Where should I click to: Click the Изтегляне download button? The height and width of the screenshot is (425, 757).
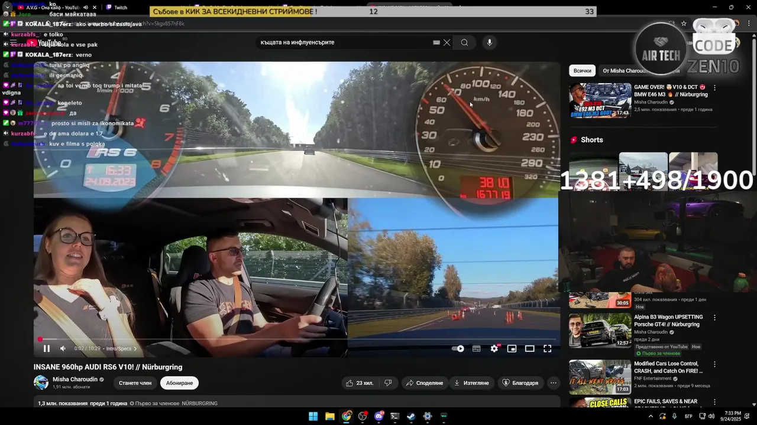pos(472,383)
